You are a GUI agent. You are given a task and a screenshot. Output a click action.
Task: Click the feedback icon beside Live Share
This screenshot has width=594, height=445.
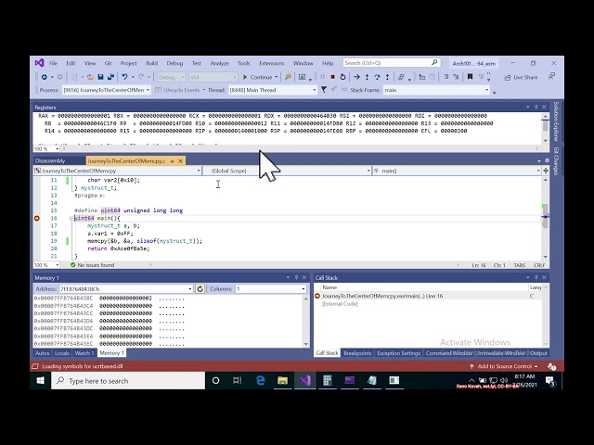[552, 76]
